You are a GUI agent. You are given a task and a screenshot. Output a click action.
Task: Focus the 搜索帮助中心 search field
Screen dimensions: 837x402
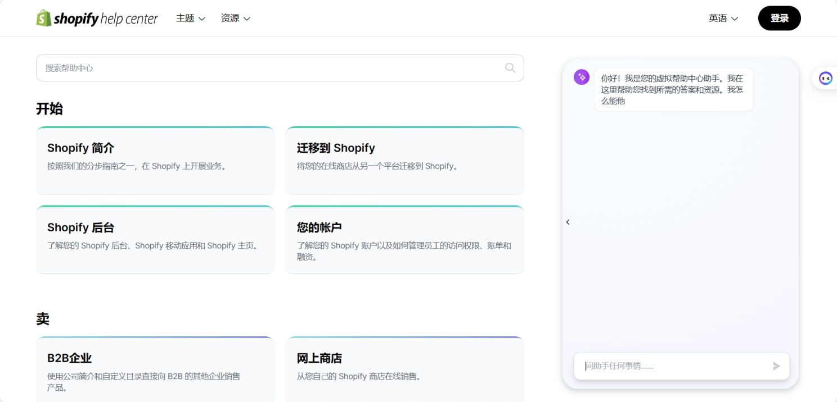(x=270, y=68)
